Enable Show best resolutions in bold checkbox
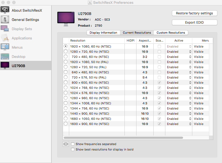This screenshot has height=163, width=222. [x=73, y=149]
